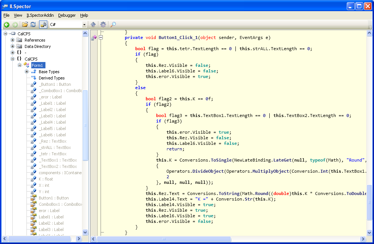Open the ILSpectorAddin menu

click(40, 15)
